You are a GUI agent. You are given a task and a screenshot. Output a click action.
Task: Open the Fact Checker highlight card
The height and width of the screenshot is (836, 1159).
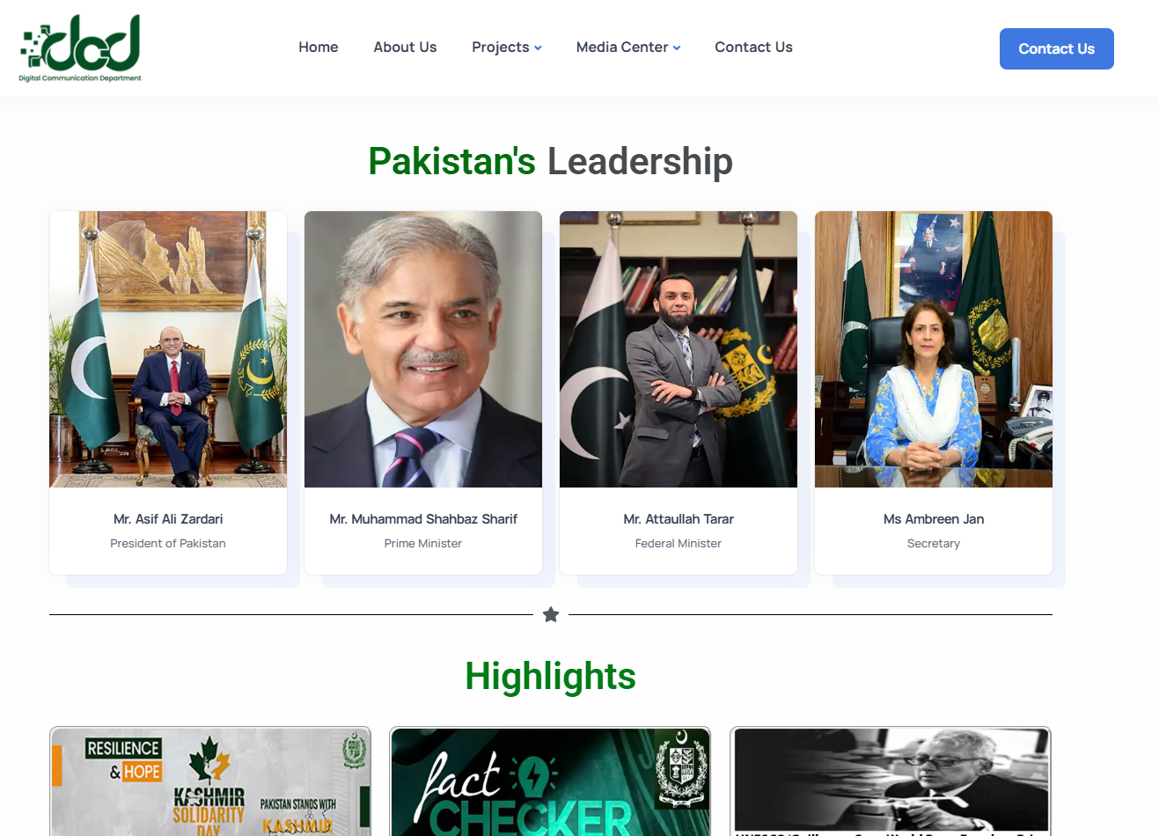coord(550,781)
